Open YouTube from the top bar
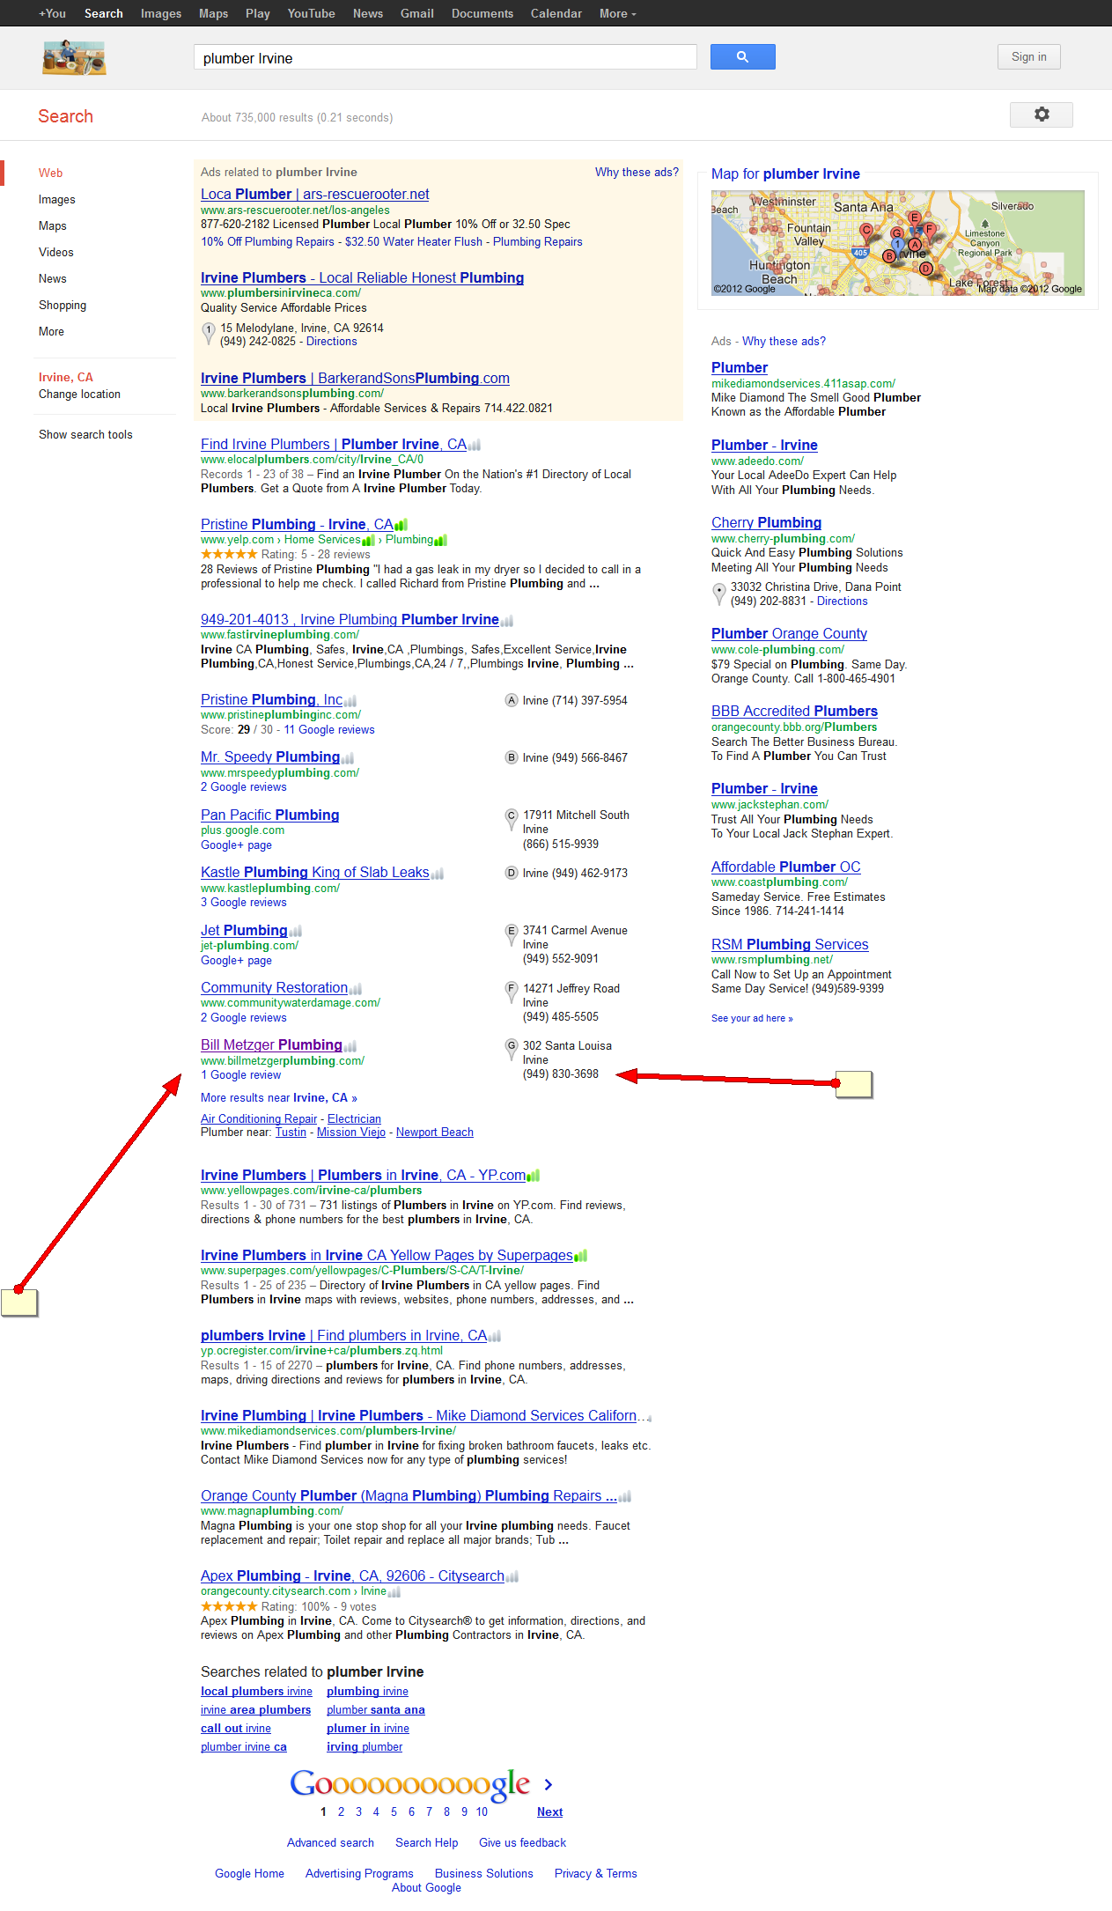 (311, 13)
